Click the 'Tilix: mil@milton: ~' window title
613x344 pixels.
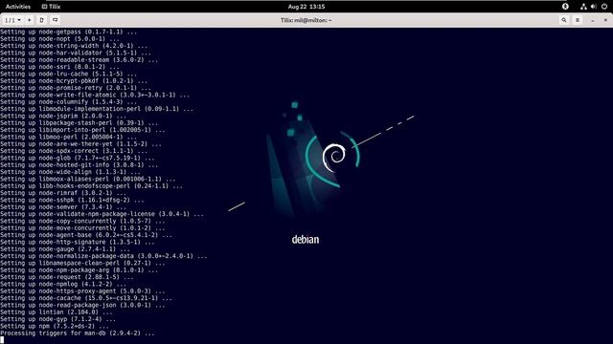pos(306,20)
